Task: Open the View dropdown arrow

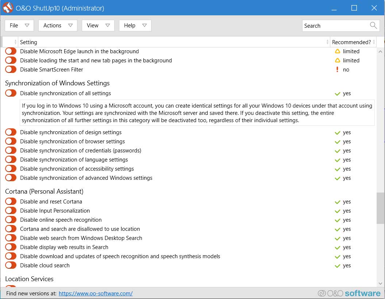Action: pyautogui.click(x=108, y=25)
